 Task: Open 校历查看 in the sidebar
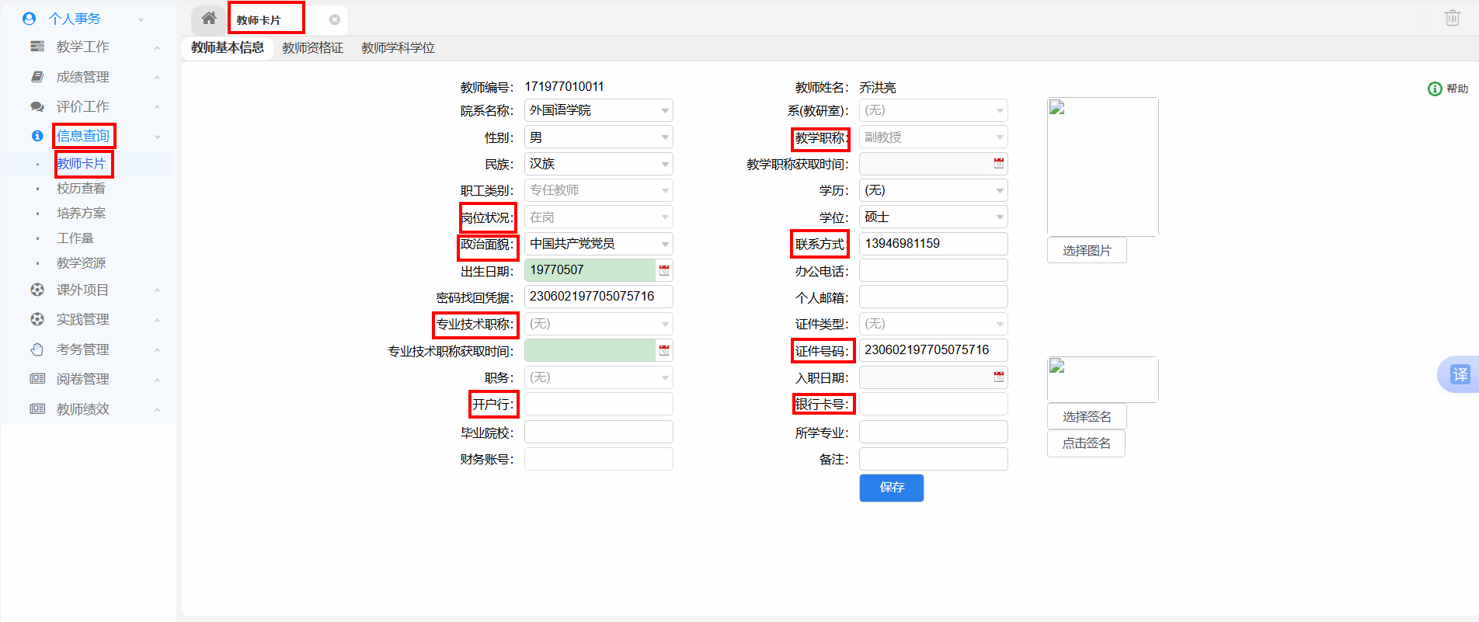81,189
